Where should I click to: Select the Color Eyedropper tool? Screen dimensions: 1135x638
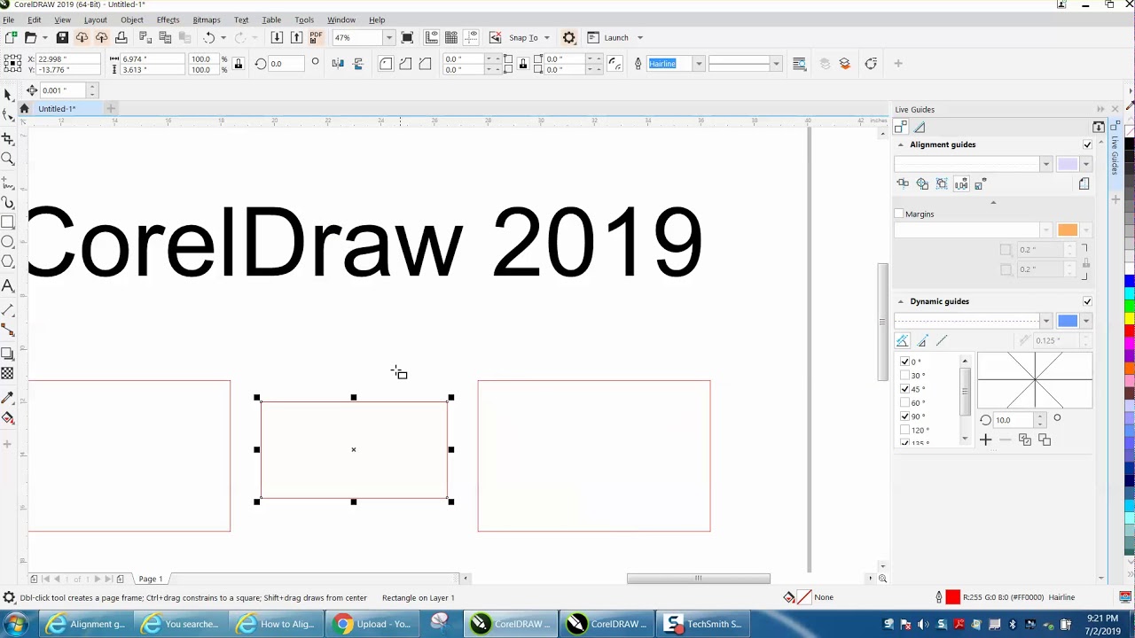point(8,397)
